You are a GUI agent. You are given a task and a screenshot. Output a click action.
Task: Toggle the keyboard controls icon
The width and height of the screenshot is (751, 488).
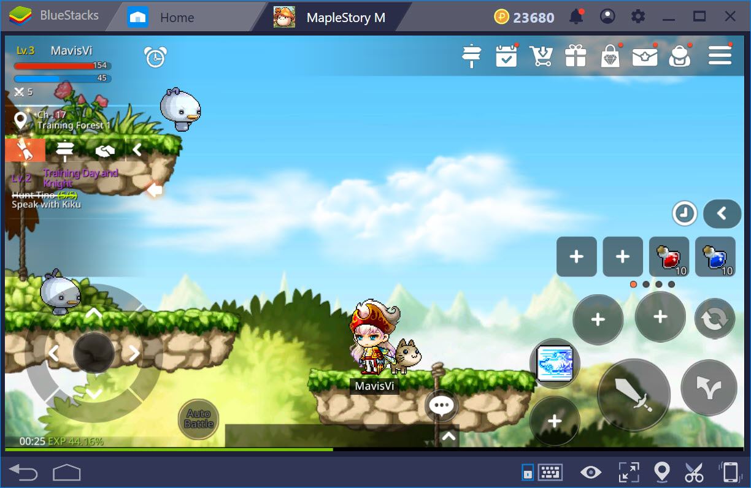[x=550, y=472]
